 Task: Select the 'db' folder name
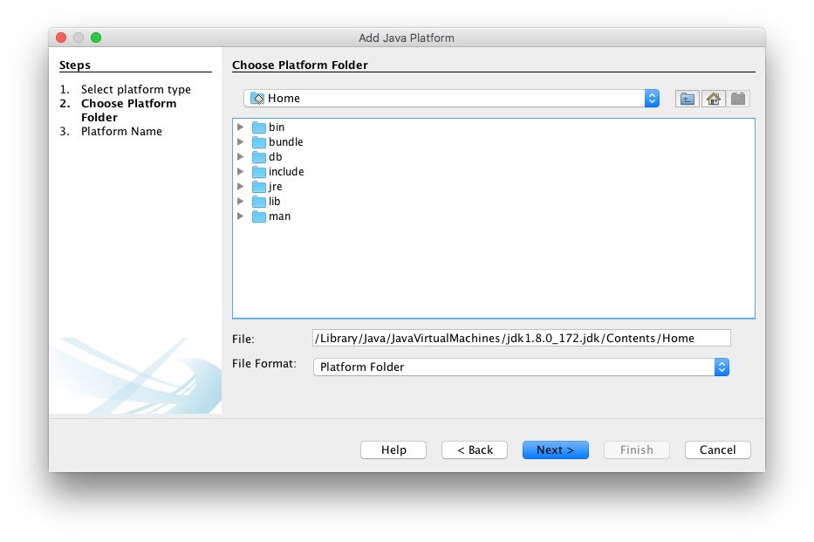pos(276,157)
